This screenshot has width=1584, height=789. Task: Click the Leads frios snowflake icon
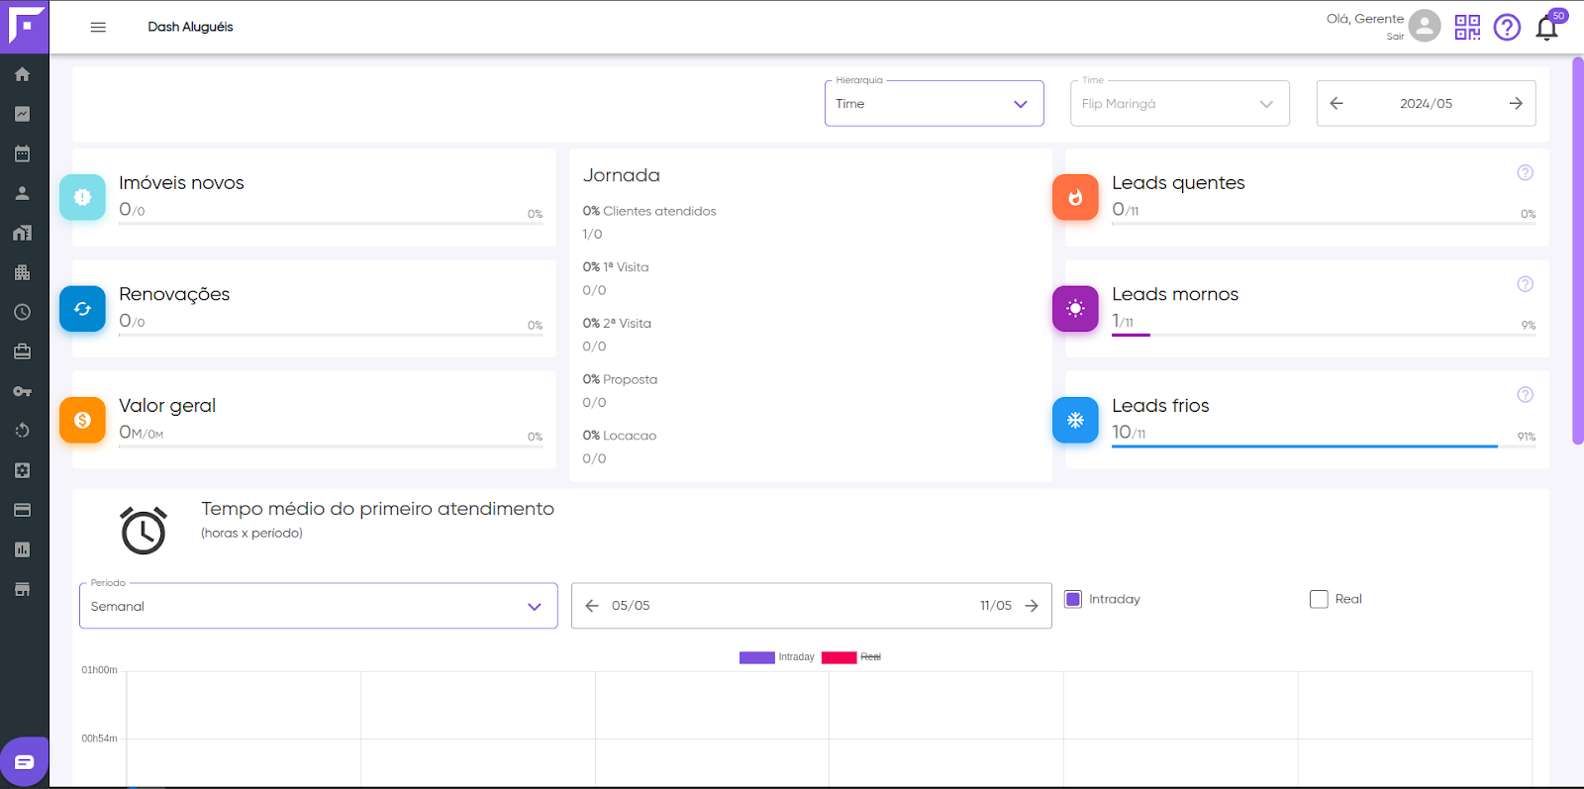[1075, 420]
